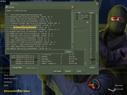Open the Change filters panel
Image resolution: width=127 pixels, height=95 pixels.
click(18, 68)
